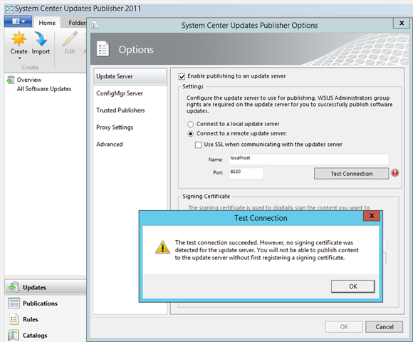Click the warning triangle icon in dialog

(x=162, y=247)
